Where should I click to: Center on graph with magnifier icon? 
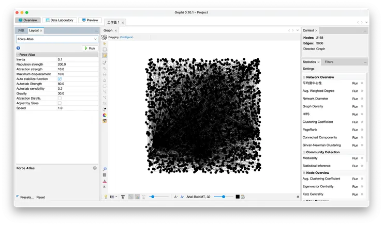click(105, 169)
